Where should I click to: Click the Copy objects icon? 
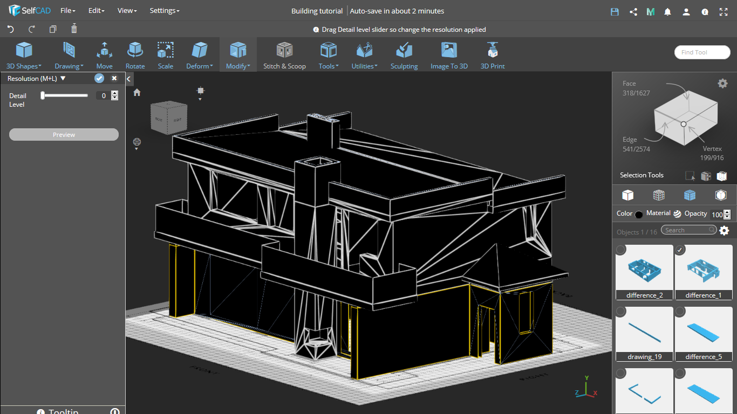pyautogui.click(x=53, y=29)
